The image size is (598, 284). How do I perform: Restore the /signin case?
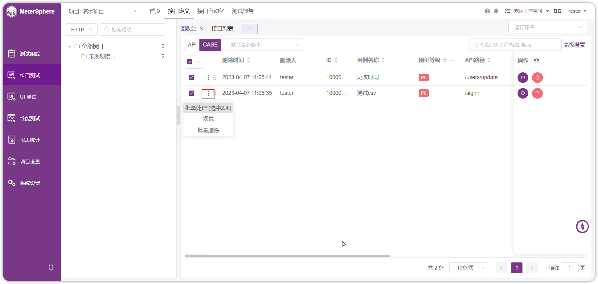[x=523, y=93]
